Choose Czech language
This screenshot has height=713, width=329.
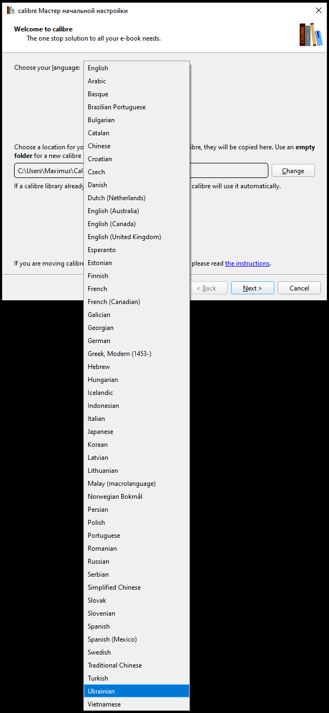(x=136, y=172)
